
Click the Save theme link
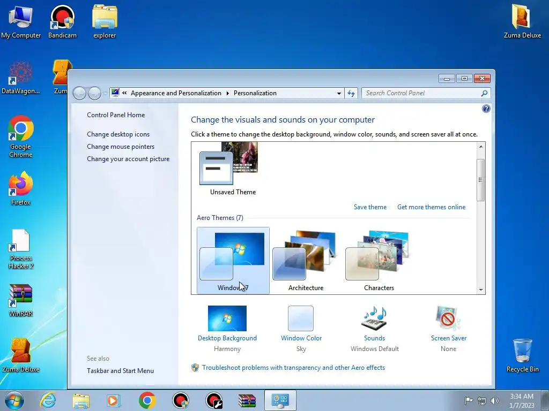pyautogui.click(x=370, y=207)
